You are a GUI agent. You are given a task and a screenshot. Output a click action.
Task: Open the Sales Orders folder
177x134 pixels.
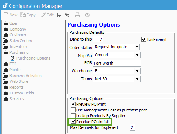coord(18,41)
